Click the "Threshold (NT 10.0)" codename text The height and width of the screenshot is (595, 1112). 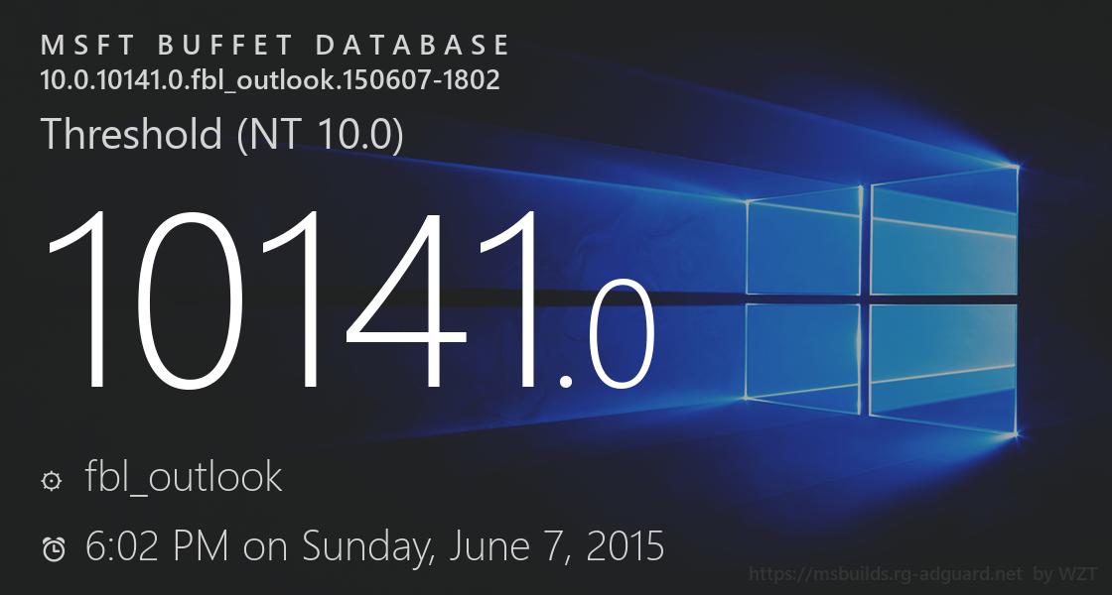click(221, 135)
